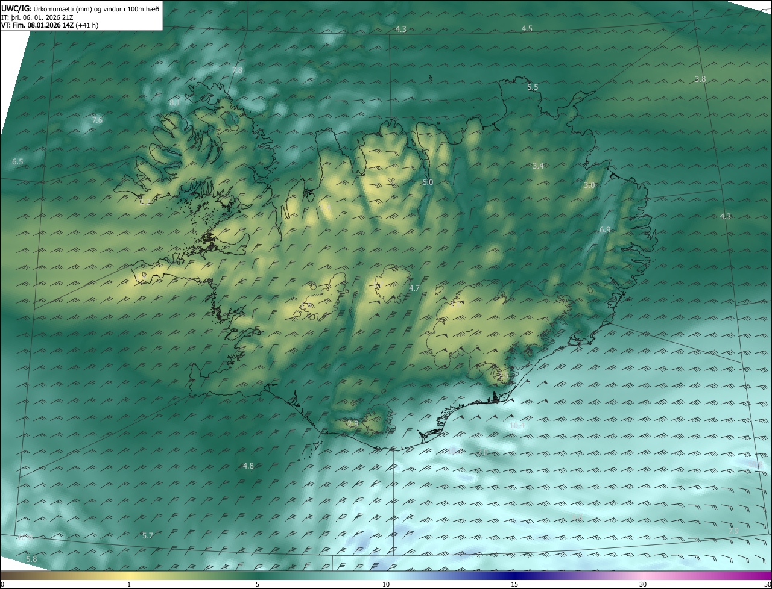Viewport: 772px width, 589px height.
Task: Click the 'UWC/IG:' heading in the title box
Action: (16, 8)
